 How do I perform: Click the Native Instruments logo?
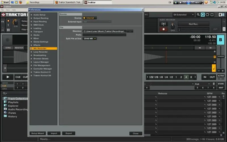221,15
